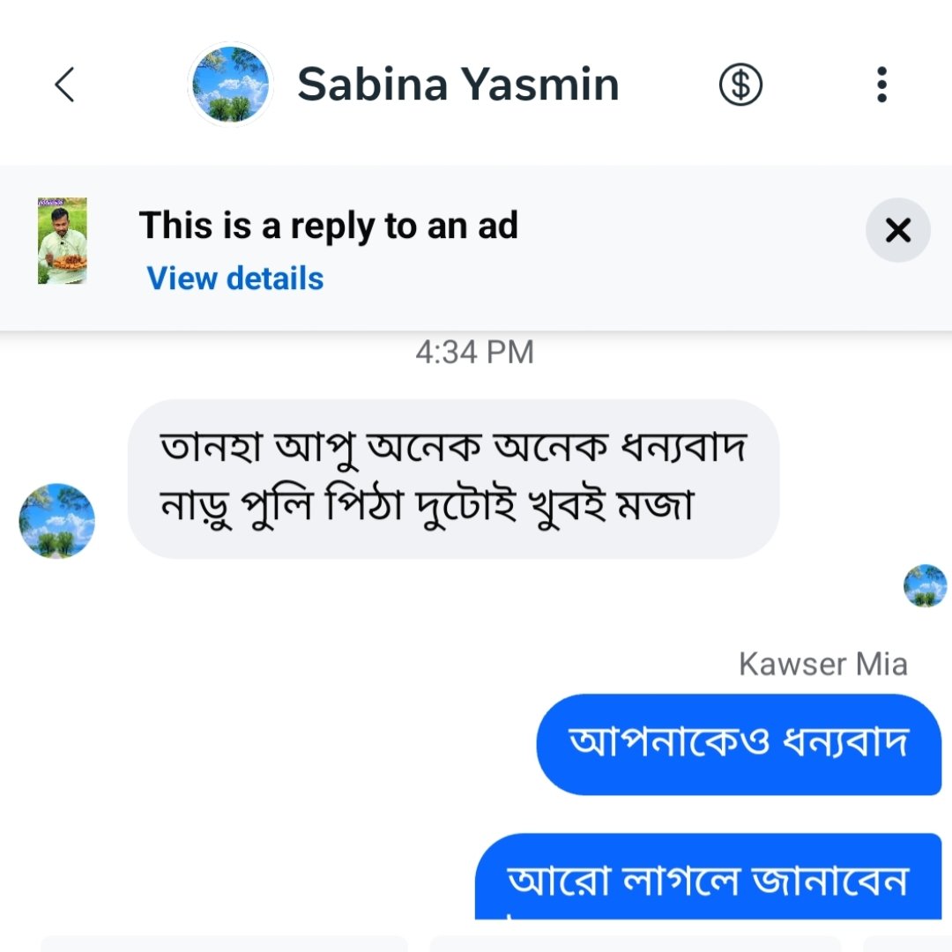Click the View details link
Screen dimensions: 952x952
point(235,279)
